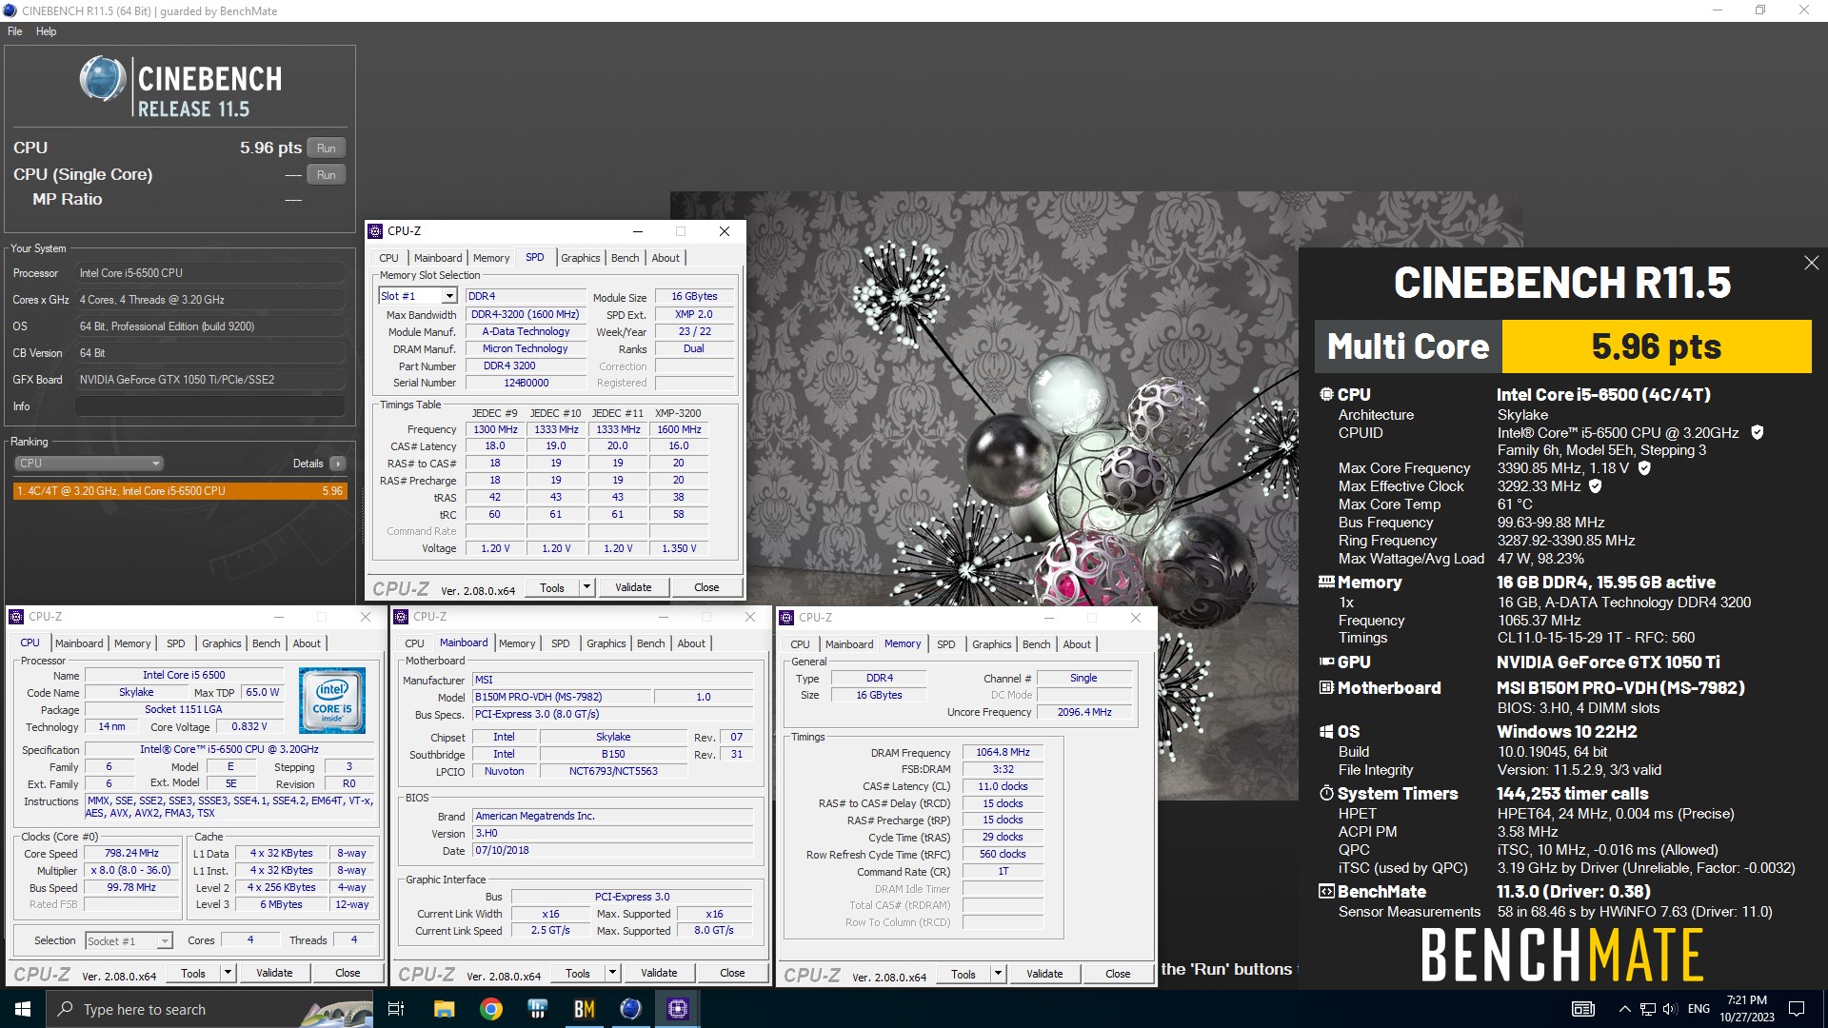Open Tools dropdown arrow in CPU window

[228, 973]
